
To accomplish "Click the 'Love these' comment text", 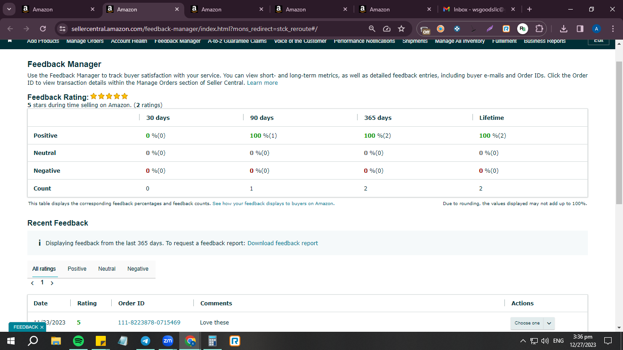I will tap(214, 323).
